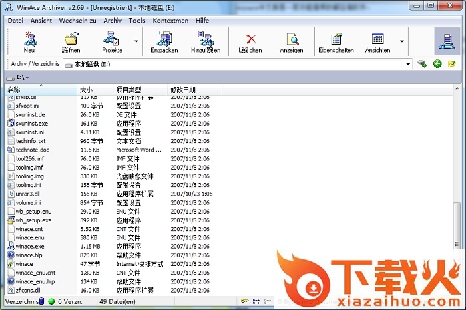Sort by the 大小 column header

[87, 90]
